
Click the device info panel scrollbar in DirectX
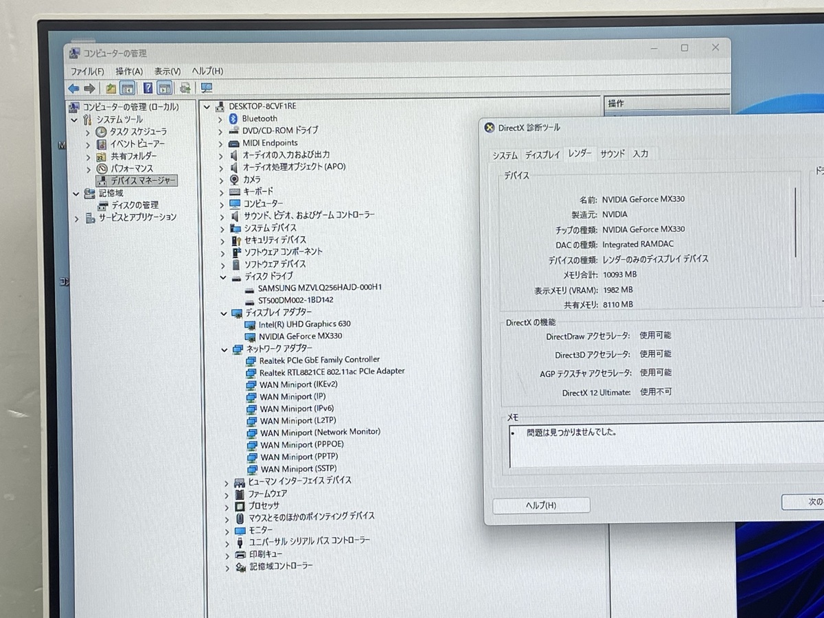(796, 222)
